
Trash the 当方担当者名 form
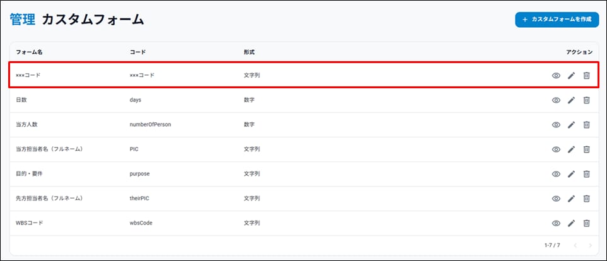(x=586, y=149)
